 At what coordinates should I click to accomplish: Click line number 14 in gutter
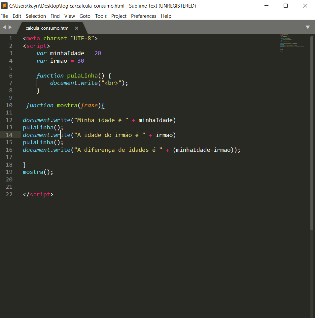point(9,135)
